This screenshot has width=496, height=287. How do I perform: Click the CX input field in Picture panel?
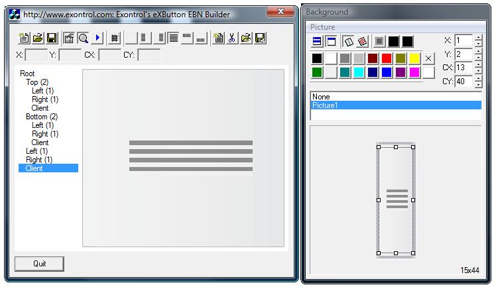pos(464,68)
